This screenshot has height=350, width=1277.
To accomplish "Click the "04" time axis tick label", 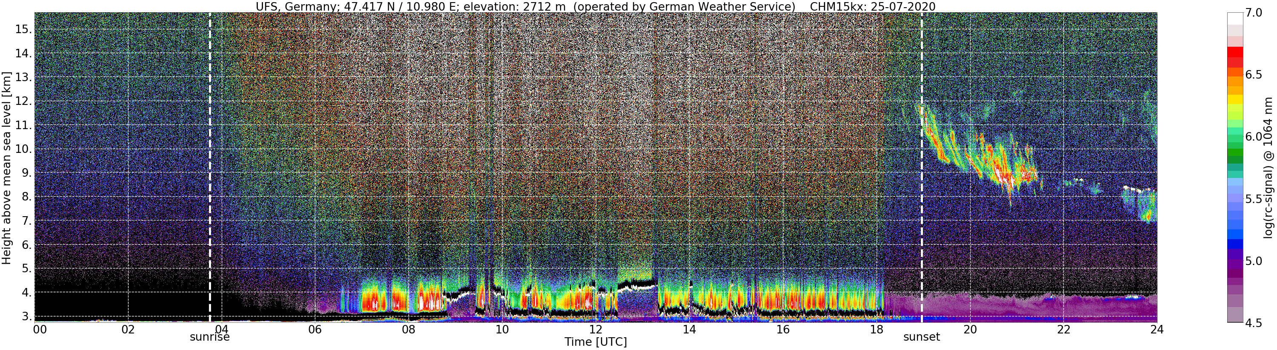I will [x=222, y=330].
